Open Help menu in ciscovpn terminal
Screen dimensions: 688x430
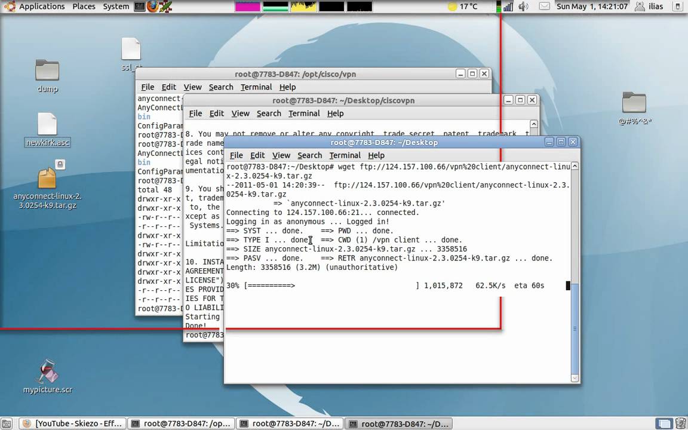click(335, 113)
